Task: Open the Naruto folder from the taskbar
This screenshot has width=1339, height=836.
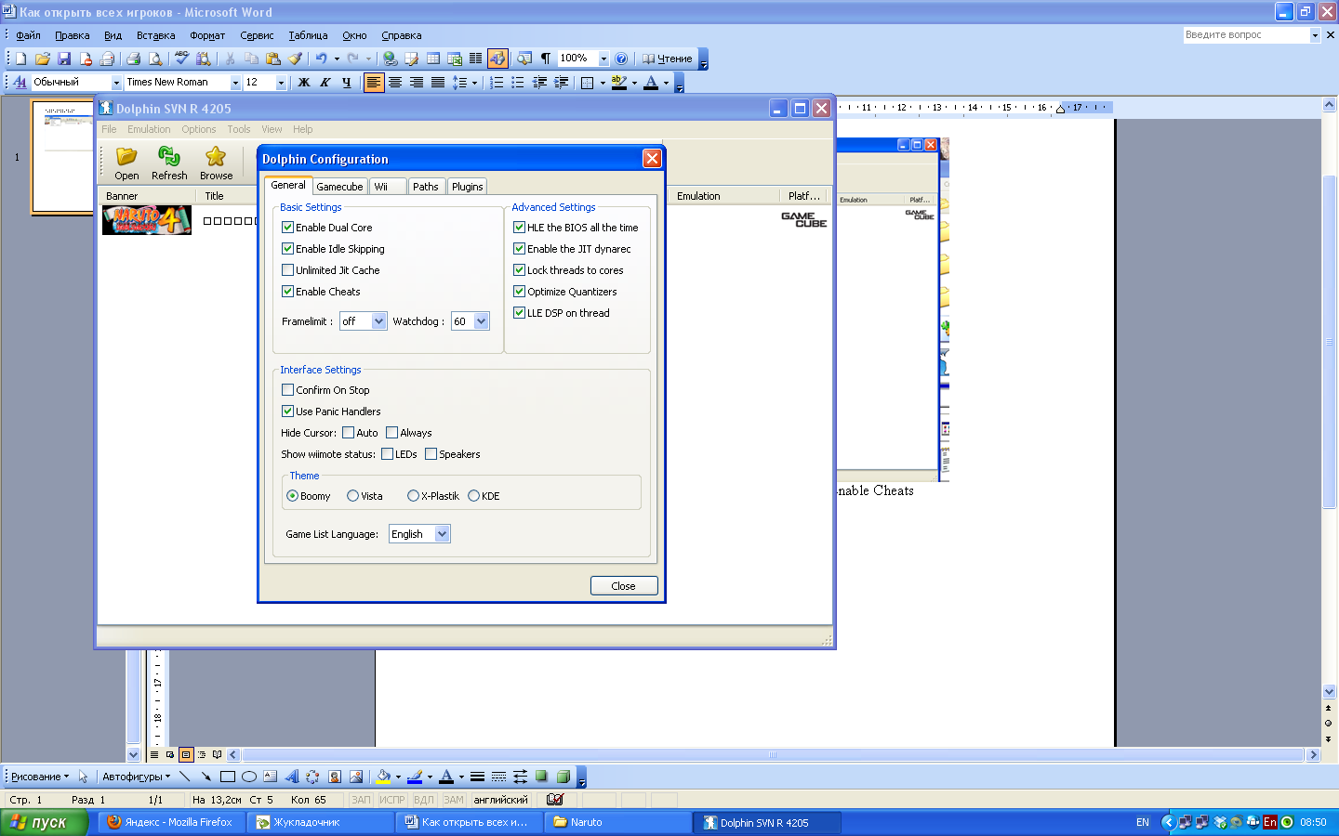Action: point(617,822)
